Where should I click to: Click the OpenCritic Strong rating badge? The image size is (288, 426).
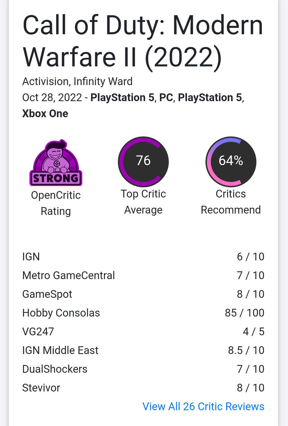[x=56, y=163]
